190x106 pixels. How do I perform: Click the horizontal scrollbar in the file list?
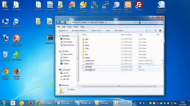119,86
